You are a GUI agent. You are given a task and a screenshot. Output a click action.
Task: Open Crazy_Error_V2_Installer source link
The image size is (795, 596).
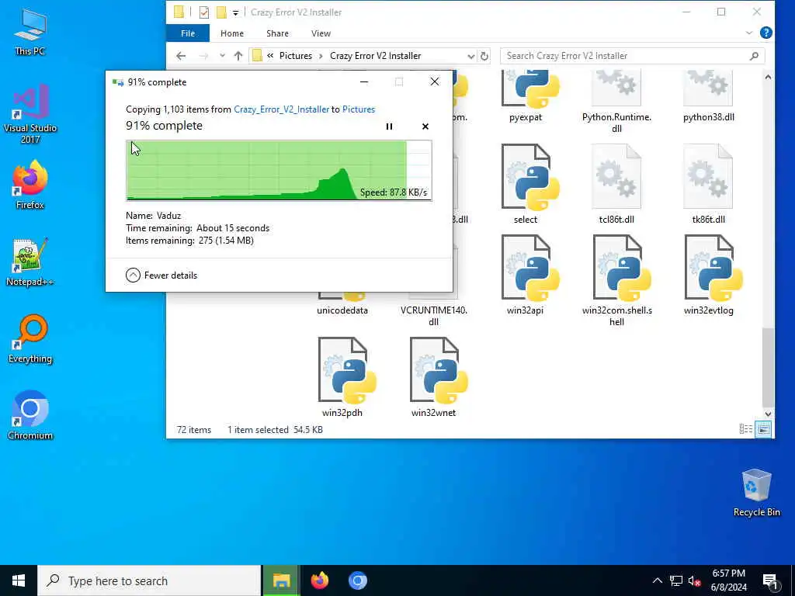281,109
